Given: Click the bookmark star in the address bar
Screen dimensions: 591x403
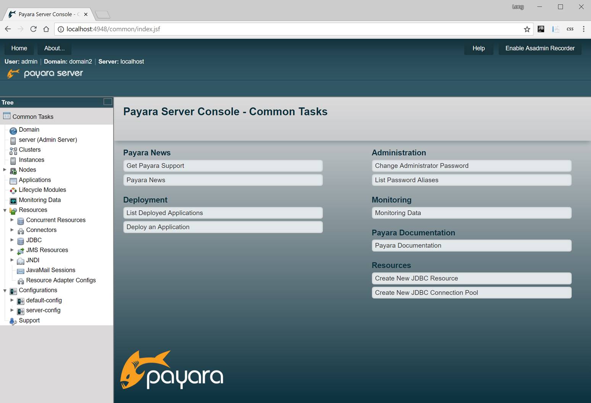Looking at the screenshot, I should [x=527, y=29].
